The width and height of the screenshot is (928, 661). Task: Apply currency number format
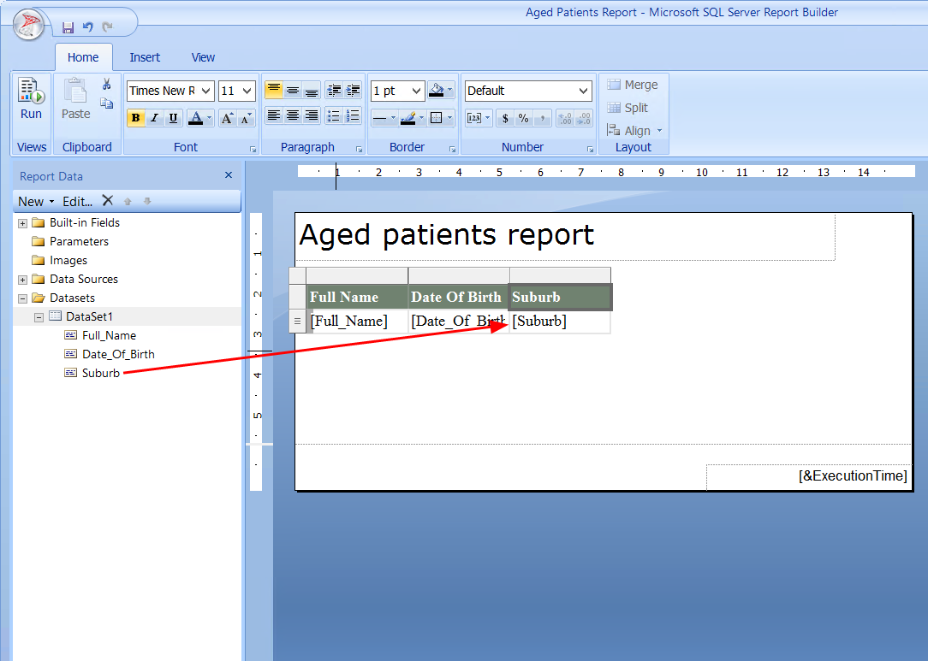point(505,118)
